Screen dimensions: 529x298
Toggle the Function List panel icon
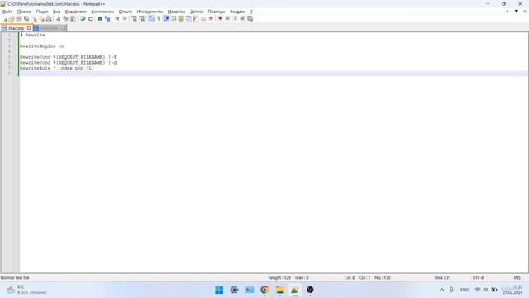coord(196,18)
